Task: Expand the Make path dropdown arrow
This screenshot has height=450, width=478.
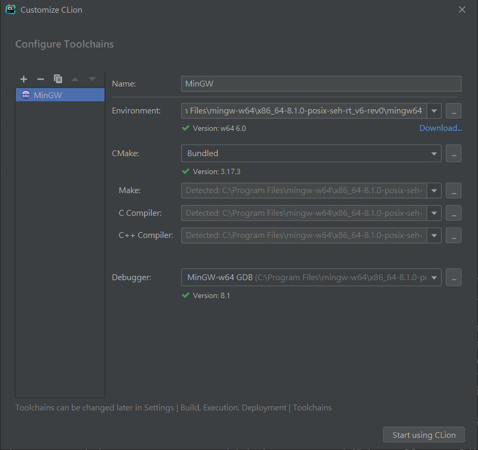Action: pyautogui.click(x=434, y=190)
